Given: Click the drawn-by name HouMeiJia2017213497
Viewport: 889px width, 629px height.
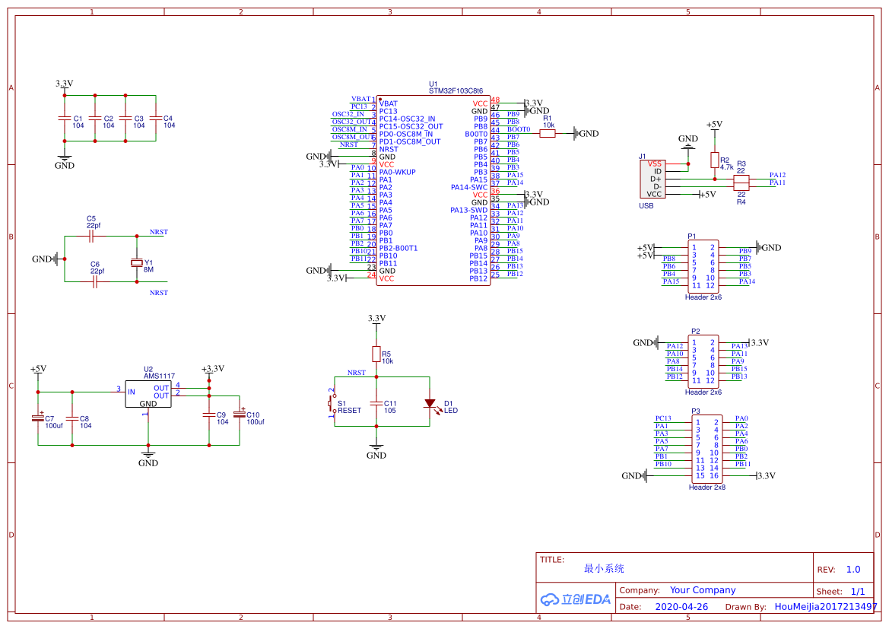Looking at the screenshot, I should coord(826,607).
